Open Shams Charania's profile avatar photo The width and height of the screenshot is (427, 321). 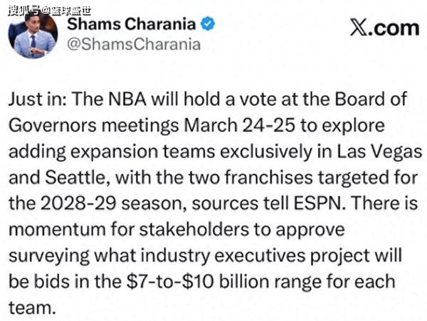pos(35,36)
